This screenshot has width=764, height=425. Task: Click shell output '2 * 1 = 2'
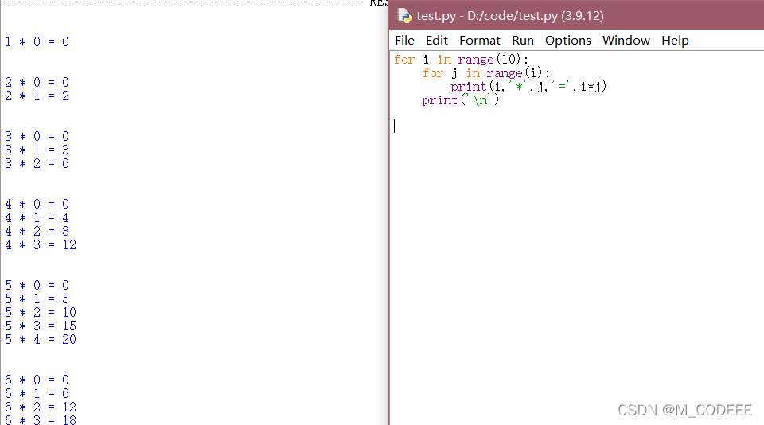coord(37,96)
